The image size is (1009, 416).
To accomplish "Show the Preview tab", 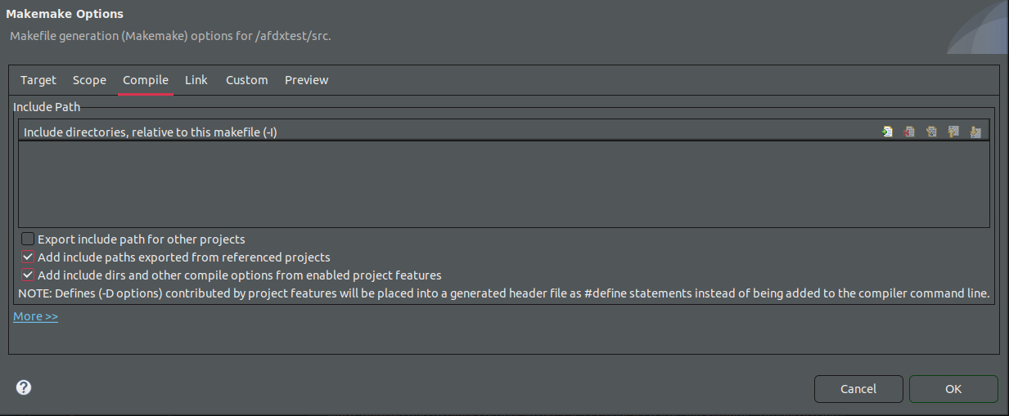I will click(x=307, y=80).
